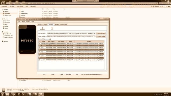171x96 pixels.
Task: Uncheck the lk partition checkbox
Action: (39, 46)
